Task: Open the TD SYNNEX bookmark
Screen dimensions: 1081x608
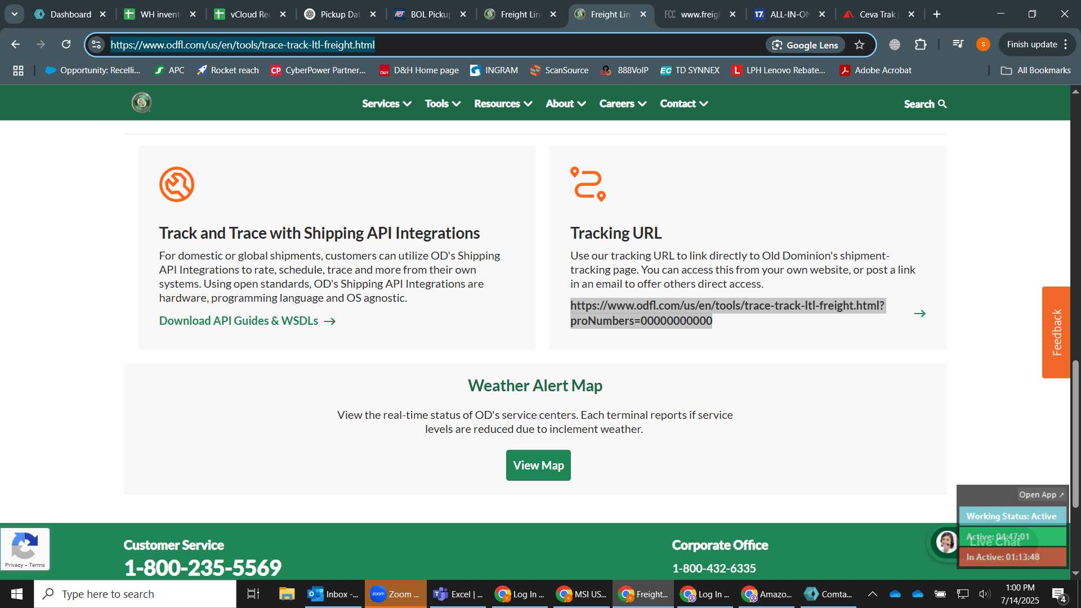Action: 690,70
